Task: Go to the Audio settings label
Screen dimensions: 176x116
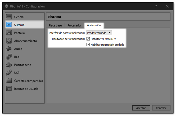Action: (x=18, y=49)
